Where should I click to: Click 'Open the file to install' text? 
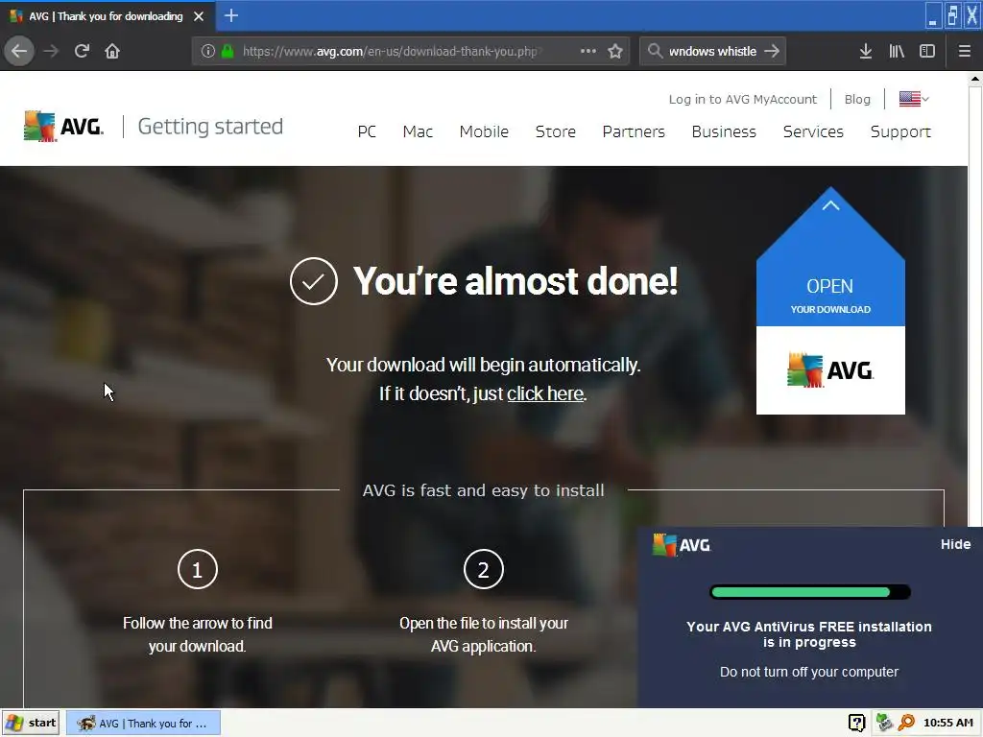click(x=484, y=623)
